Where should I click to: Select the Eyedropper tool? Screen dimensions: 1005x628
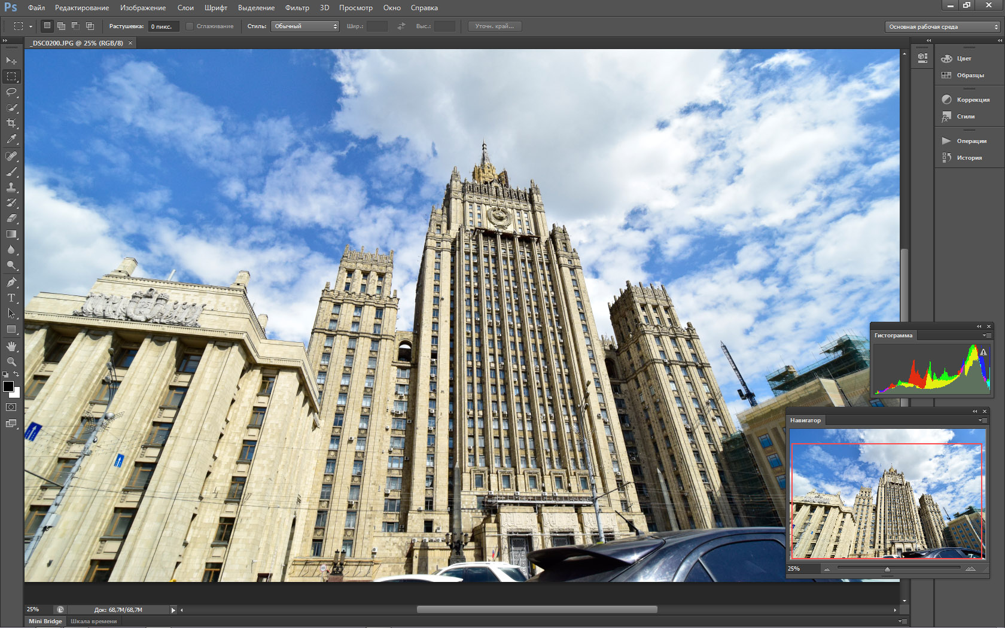(11, 139)
